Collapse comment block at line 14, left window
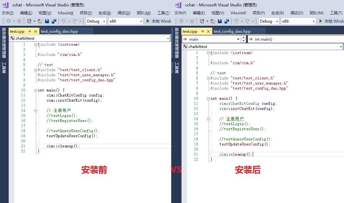 (36, 111)
